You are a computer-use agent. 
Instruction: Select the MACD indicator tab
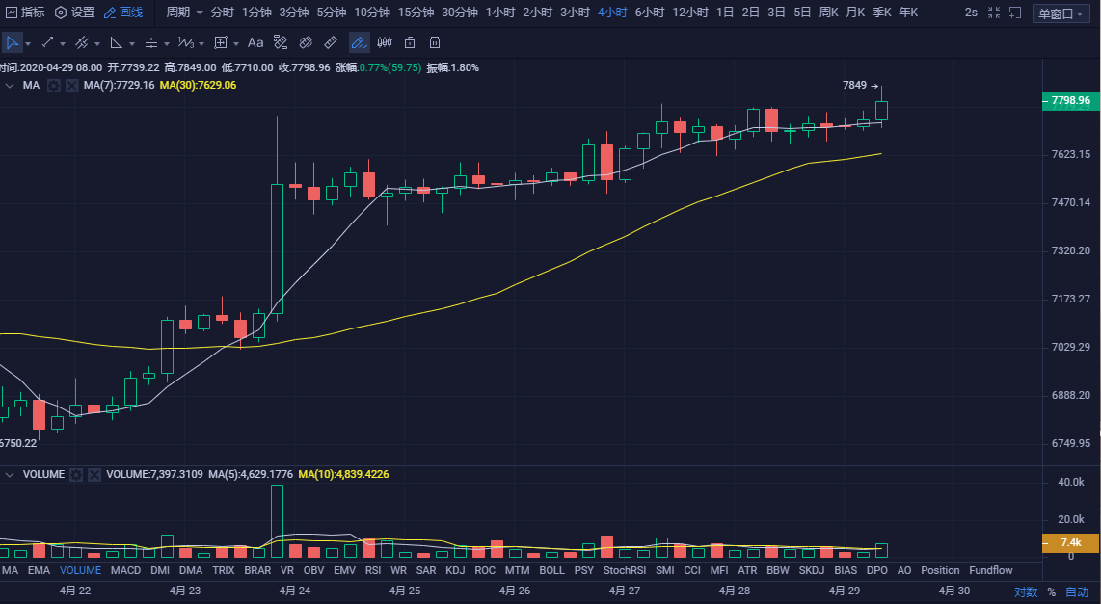pyautogui.click(x=125, y=570)
